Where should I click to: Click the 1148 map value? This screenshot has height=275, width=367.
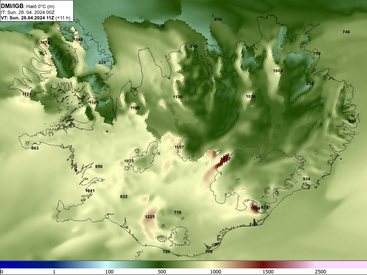78,40
